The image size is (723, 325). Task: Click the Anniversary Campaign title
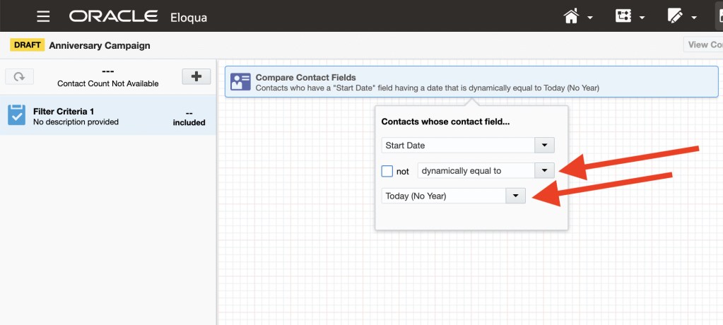pos(100,46)
